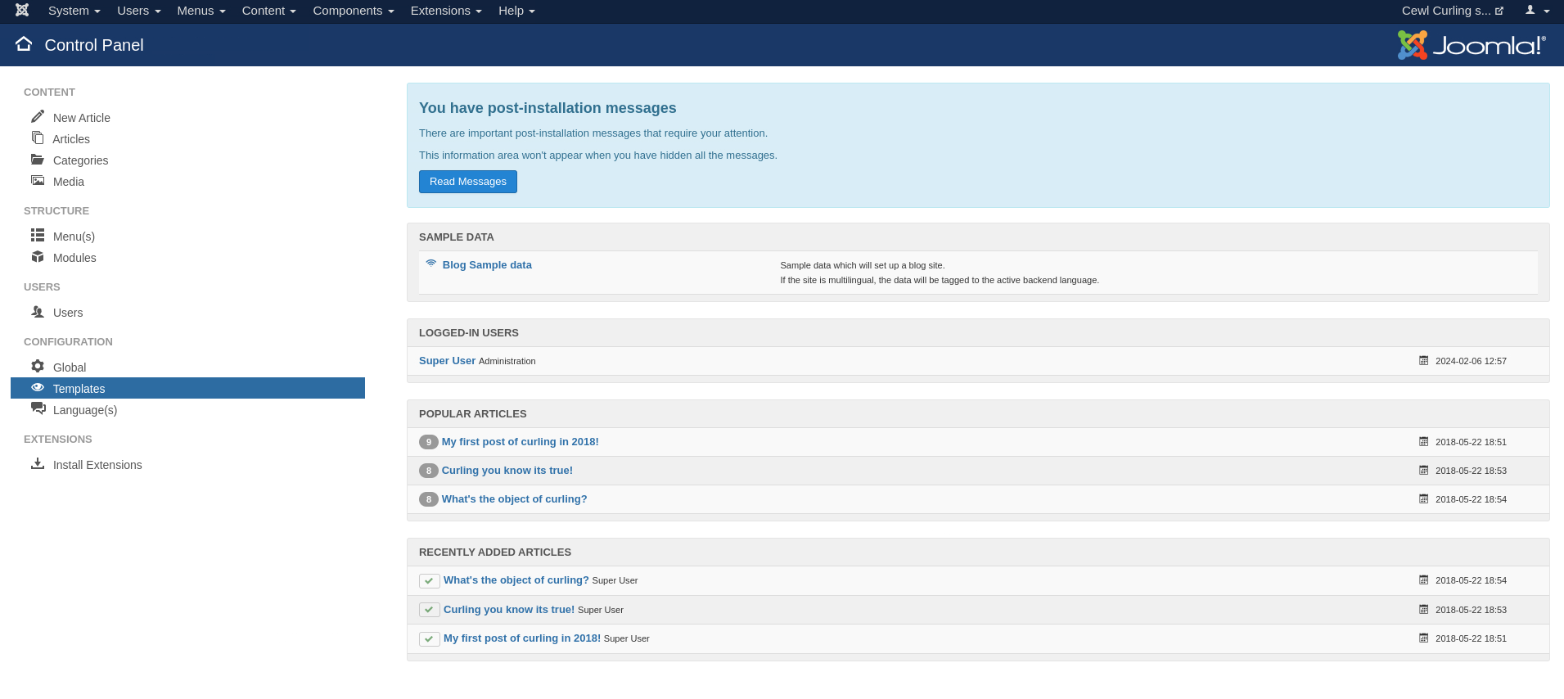Click the Joomla! logo at top right
This screenshot has width=1564, height=699.
[1471, 45]
